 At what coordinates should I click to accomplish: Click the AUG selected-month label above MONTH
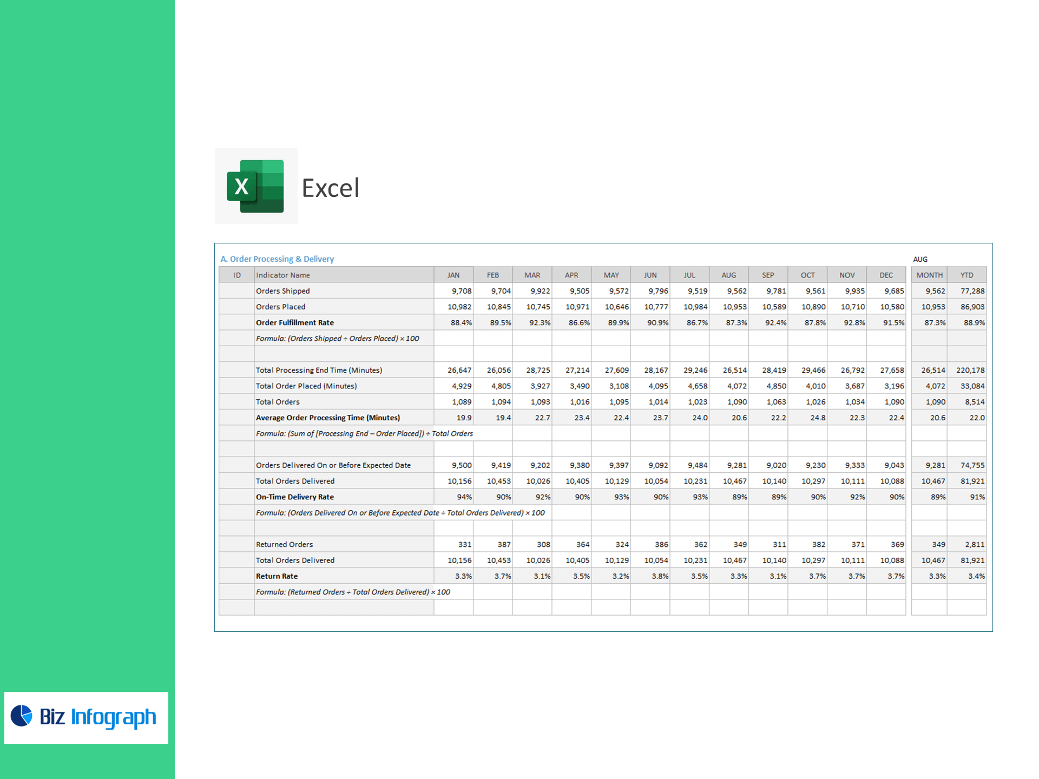tap(920, 260)
